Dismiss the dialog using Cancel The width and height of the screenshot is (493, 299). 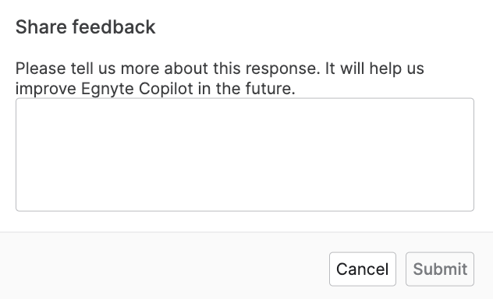[x=363, y=269]
